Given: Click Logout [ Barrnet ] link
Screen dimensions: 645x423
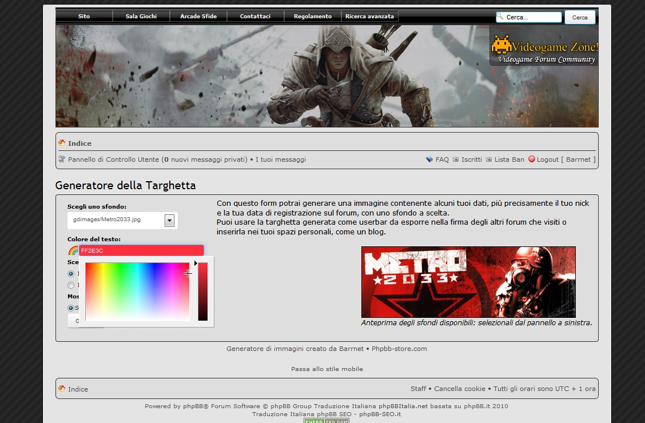Looking at the screenshot, I should (566, 159).
